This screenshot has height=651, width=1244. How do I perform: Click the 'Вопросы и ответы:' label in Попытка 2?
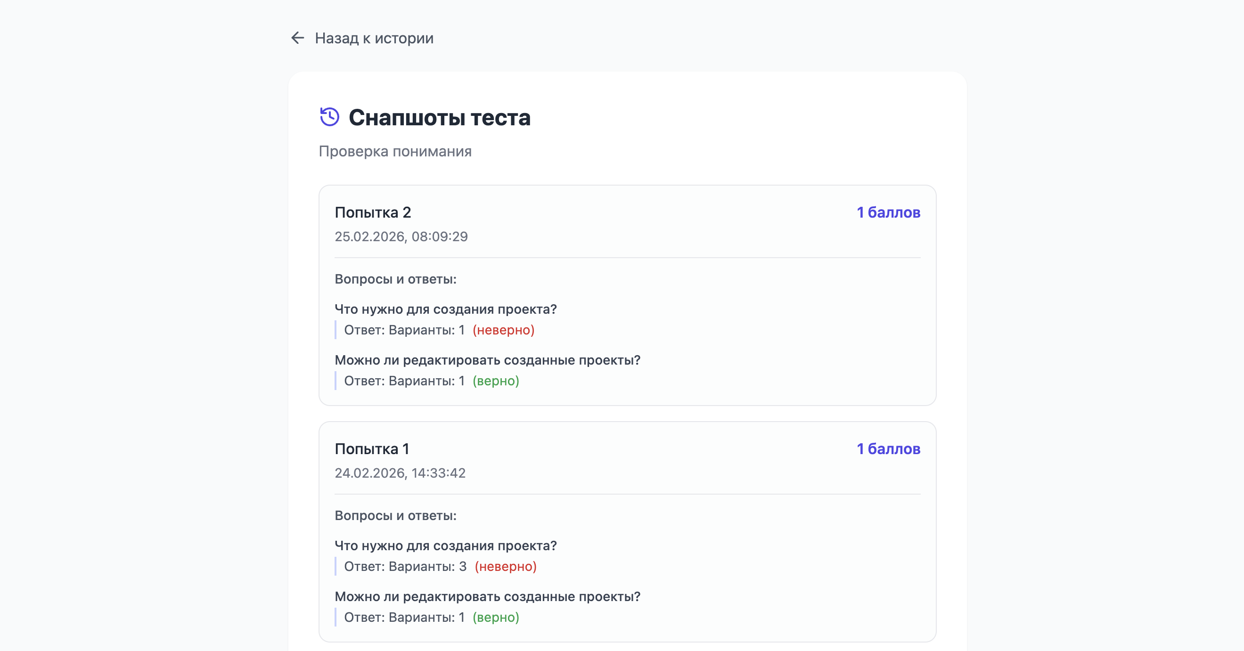click(395, 279)
